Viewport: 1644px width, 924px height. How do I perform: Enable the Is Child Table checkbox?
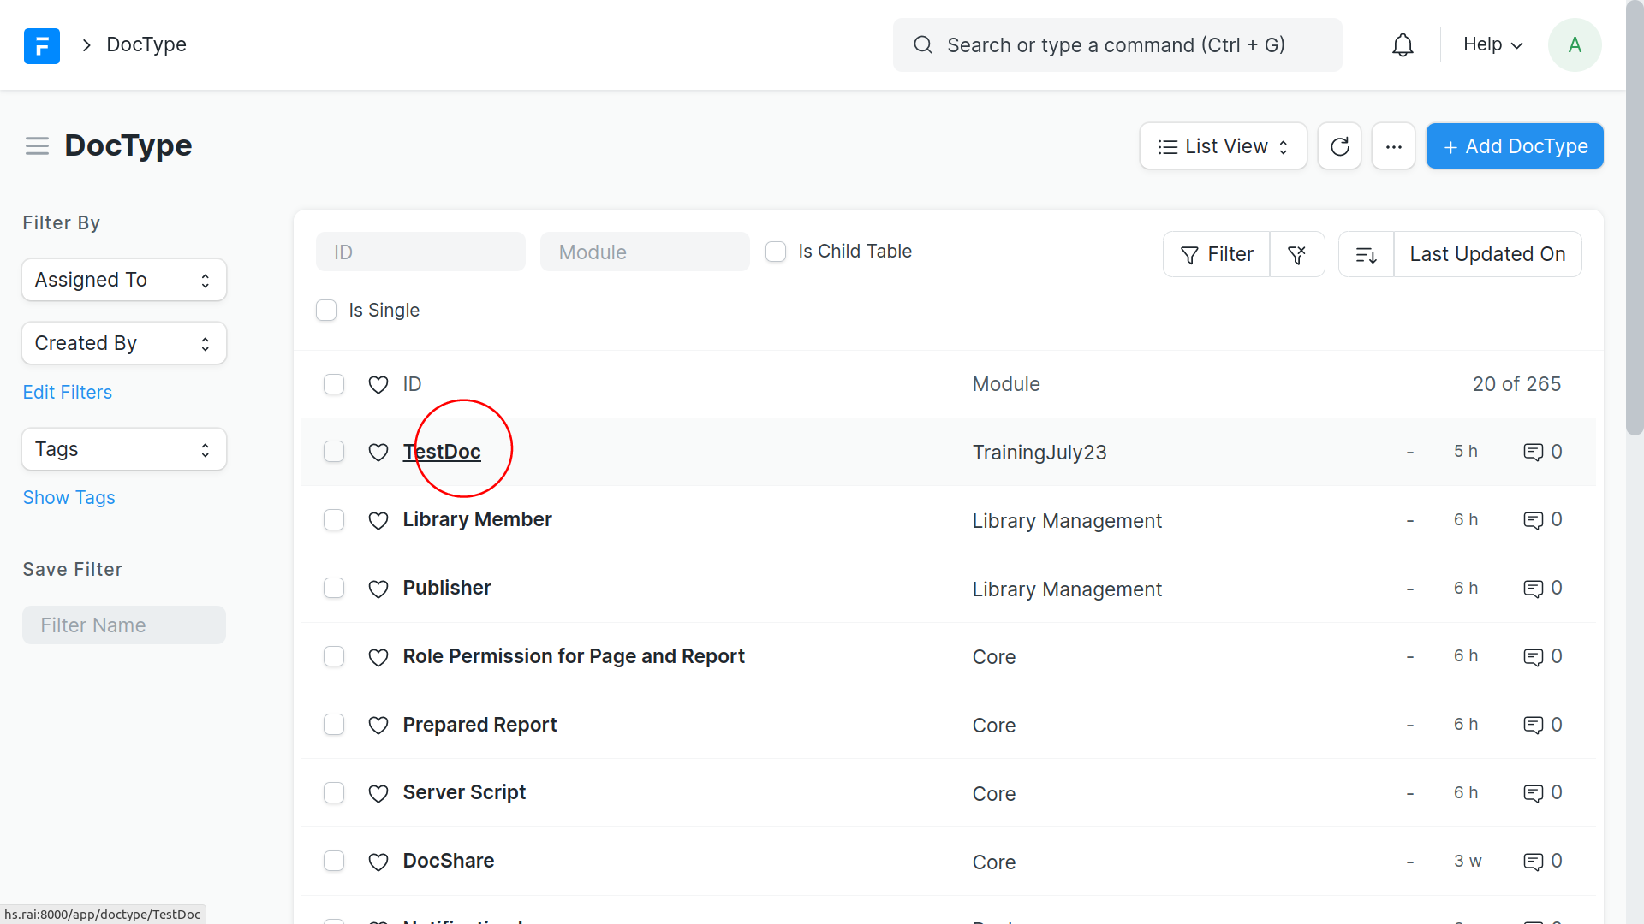776,252
